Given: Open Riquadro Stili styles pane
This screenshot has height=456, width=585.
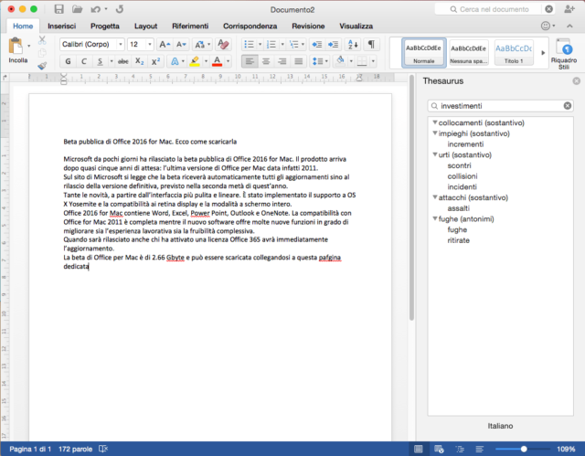Looking at the screenshot, I should (x=564, y=54).
